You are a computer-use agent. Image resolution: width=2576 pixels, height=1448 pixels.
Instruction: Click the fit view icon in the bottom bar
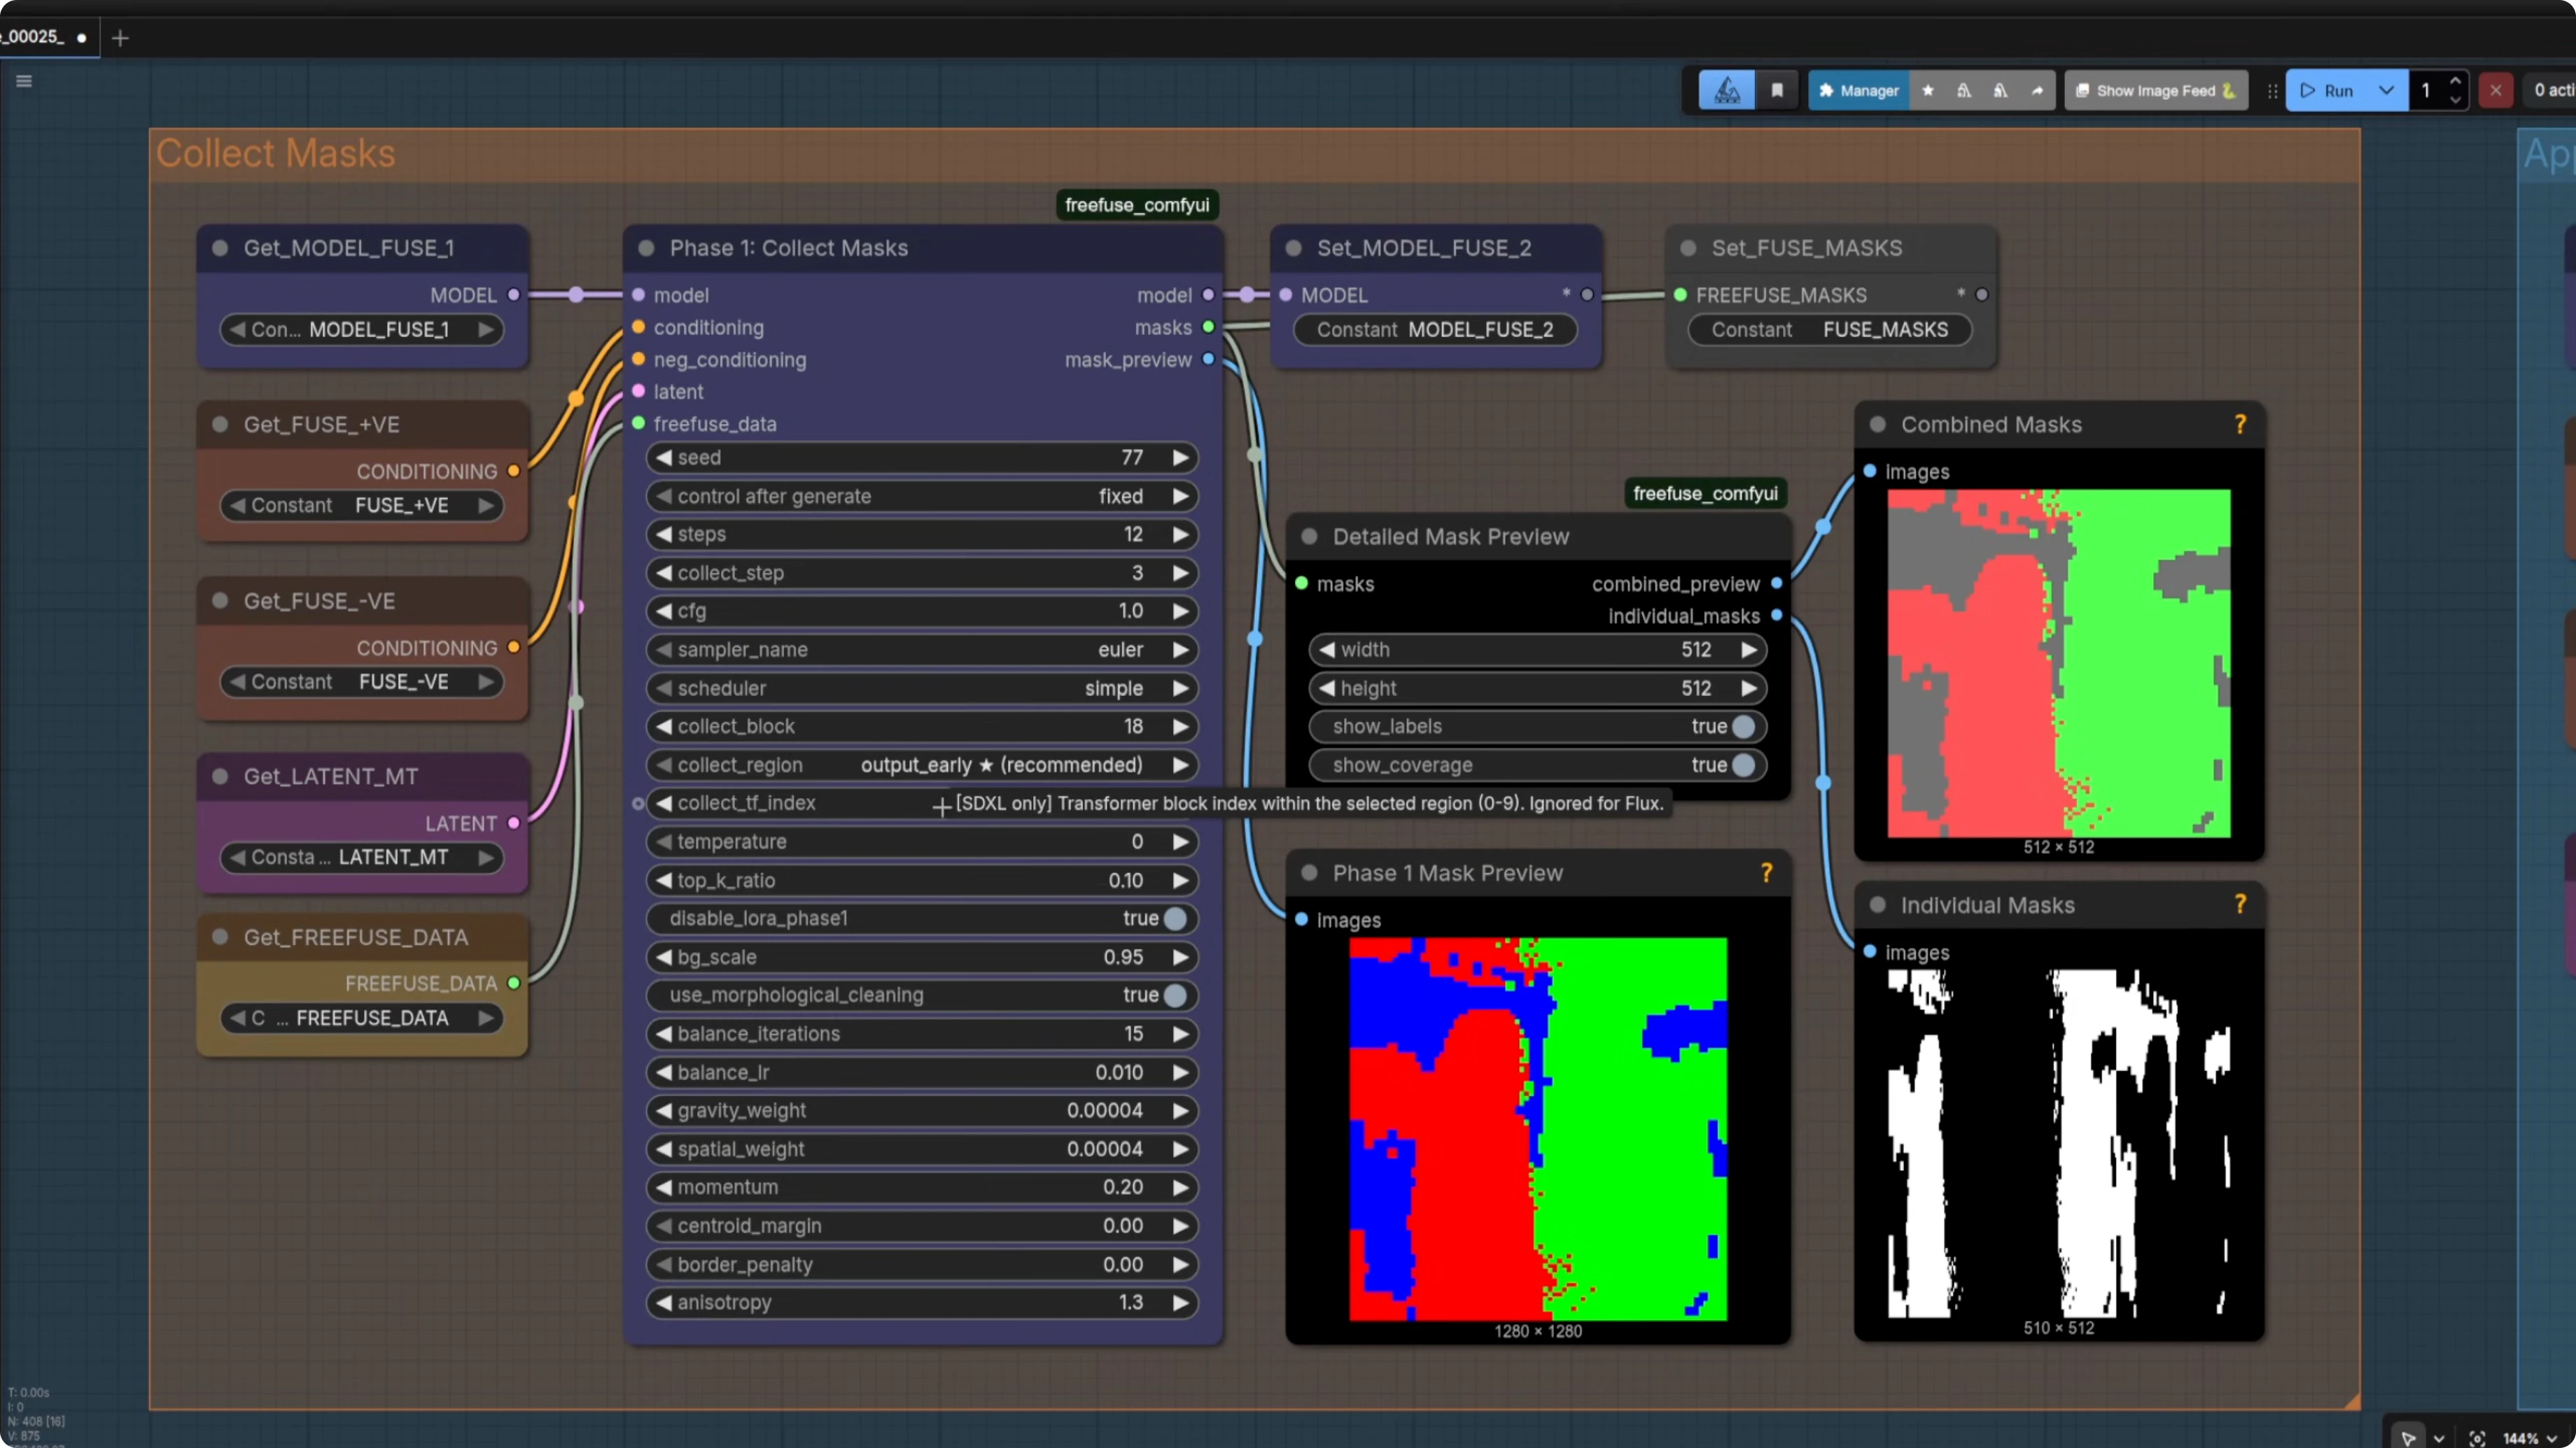pyautogui.click(x=2477, y=1438)
